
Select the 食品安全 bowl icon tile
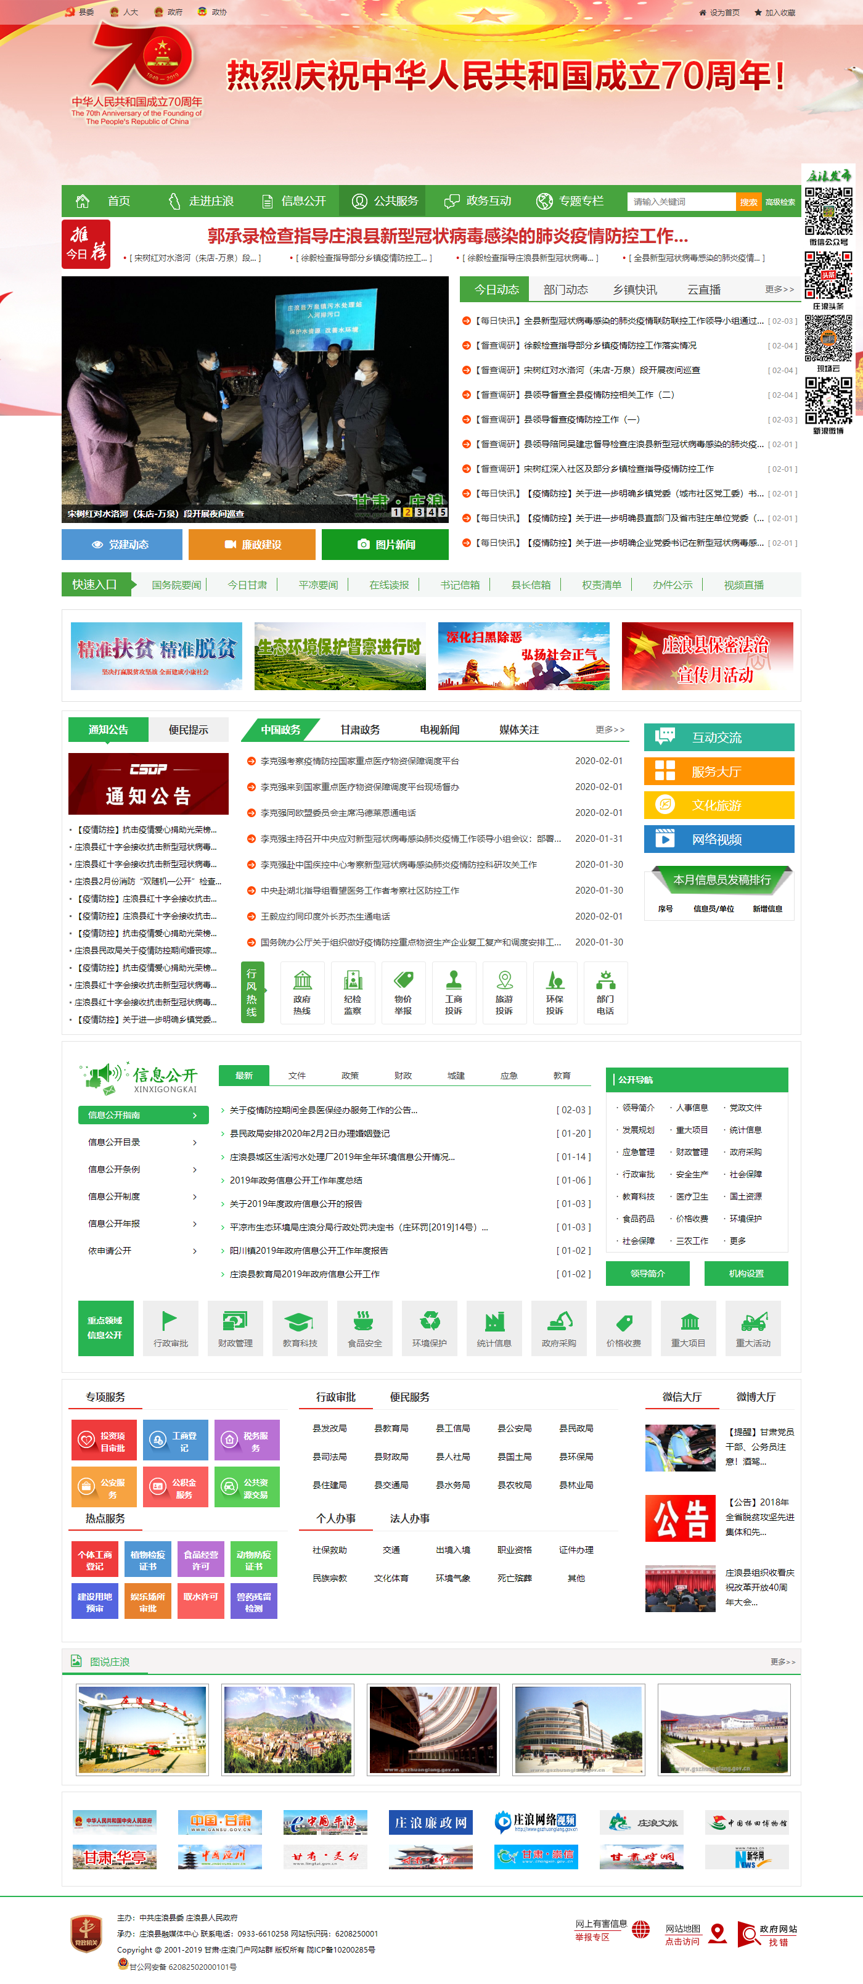pos(364,1328)
